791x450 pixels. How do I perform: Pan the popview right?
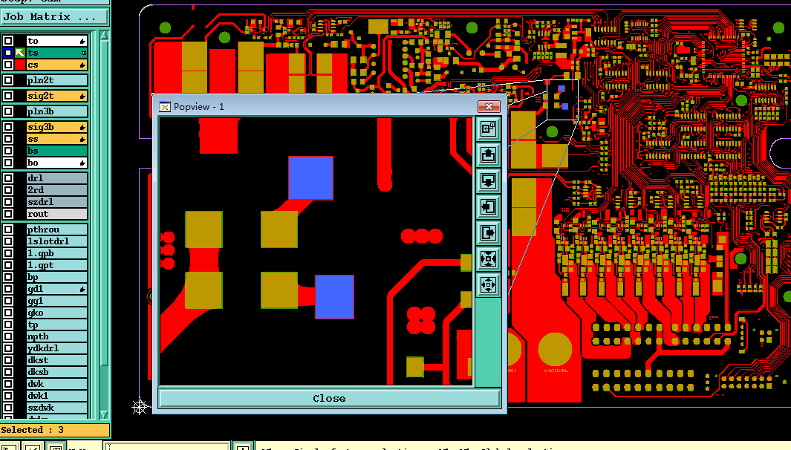click(488, 233)
